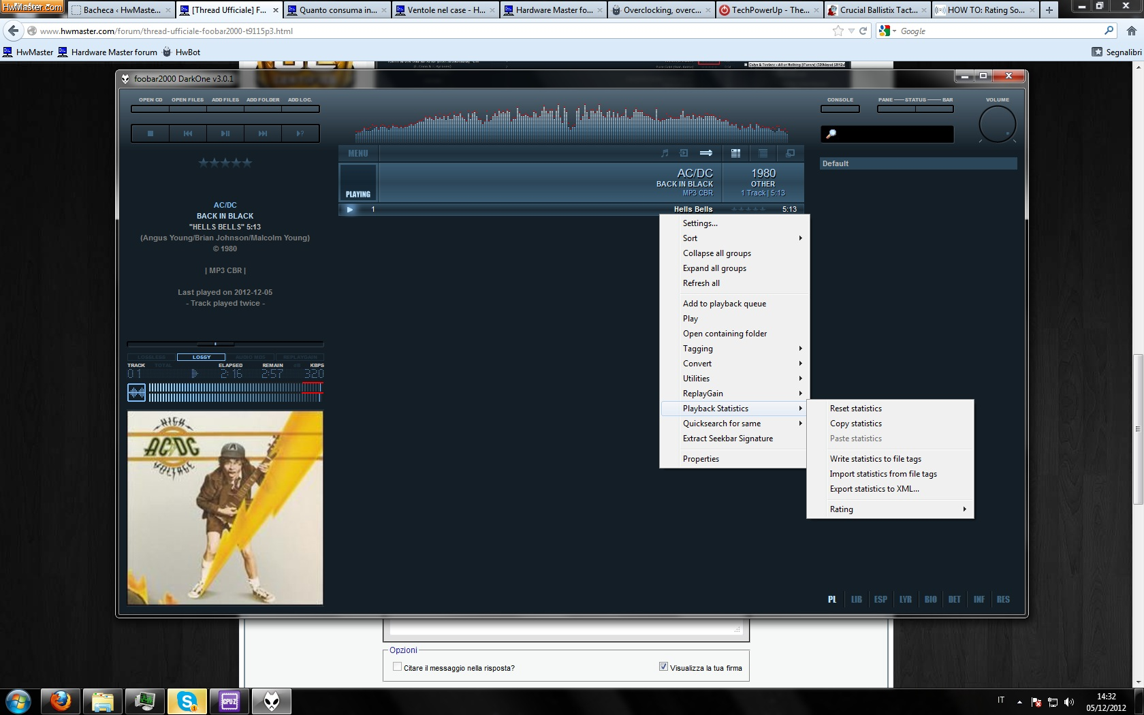Go to the previous track
1144x715 pixels.
[188, 133]
